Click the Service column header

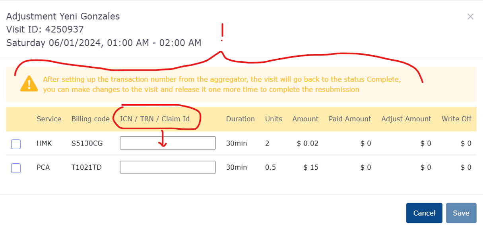tap(49, 119)
